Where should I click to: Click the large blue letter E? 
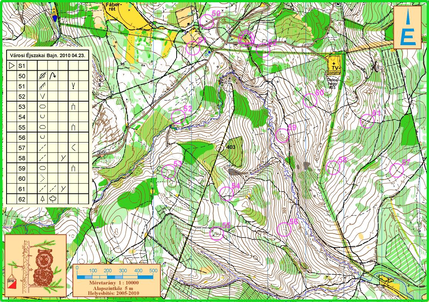pos(408,37)
